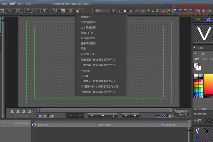Pick the red swatch in palette
This screenshot has height=142, width=213.
tap(197, 81)
